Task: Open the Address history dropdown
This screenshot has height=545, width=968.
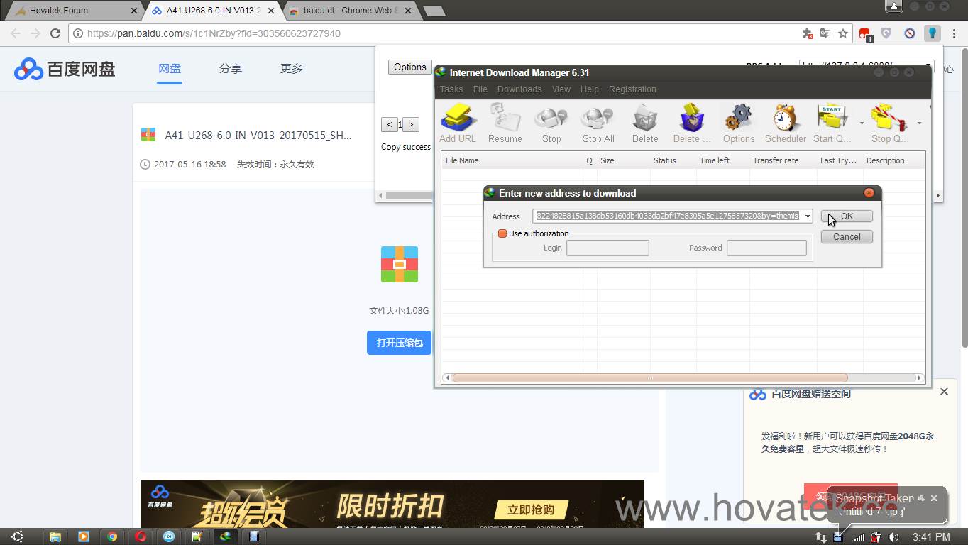Action: pyautogui.click(x=807, y=216)
